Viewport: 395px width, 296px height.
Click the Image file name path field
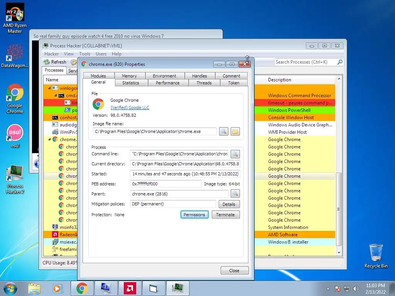pos(155,131)
